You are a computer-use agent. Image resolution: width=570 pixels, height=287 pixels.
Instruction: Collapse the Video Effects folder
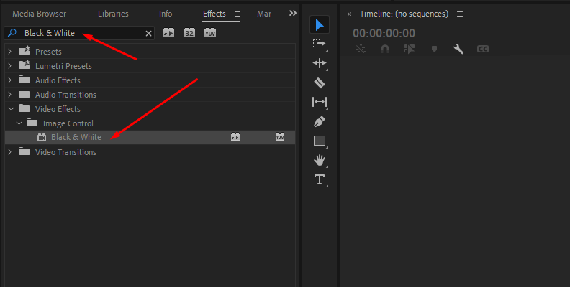[10, 109]
